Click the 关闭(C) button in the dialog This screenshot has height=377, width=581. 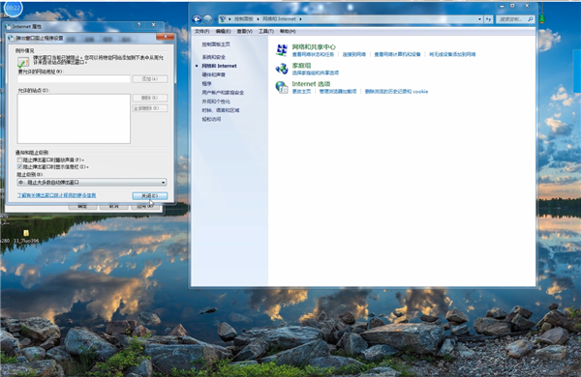point(150,195)
